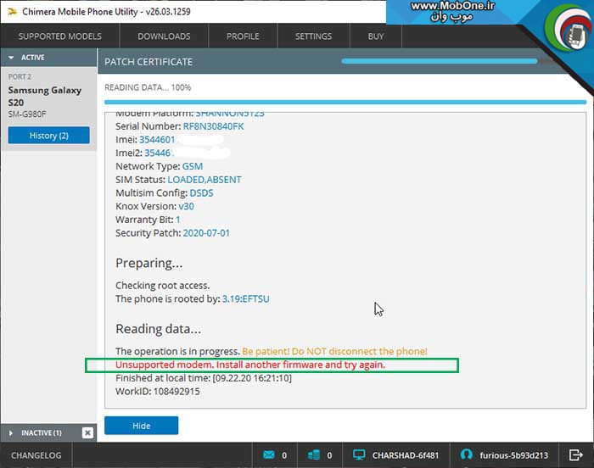The width and height of the screenshot is (594, 468).
Task: Click the READING DATA... 100% status
Action: point(148,87)
